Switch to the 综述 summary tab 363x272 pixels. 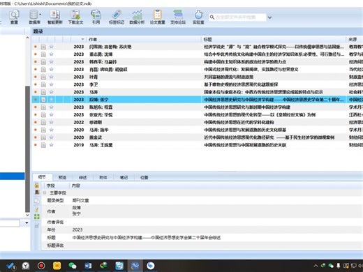pos(83,177)
